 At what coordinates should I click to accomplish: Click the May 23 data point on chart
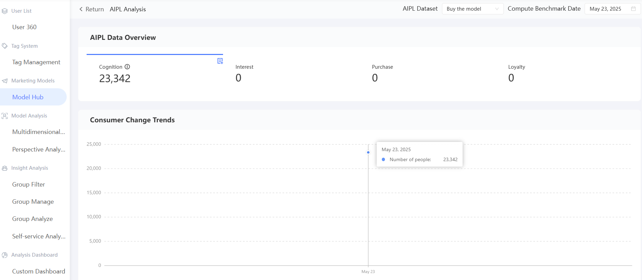pyautogui.click(x=368, y=153)
